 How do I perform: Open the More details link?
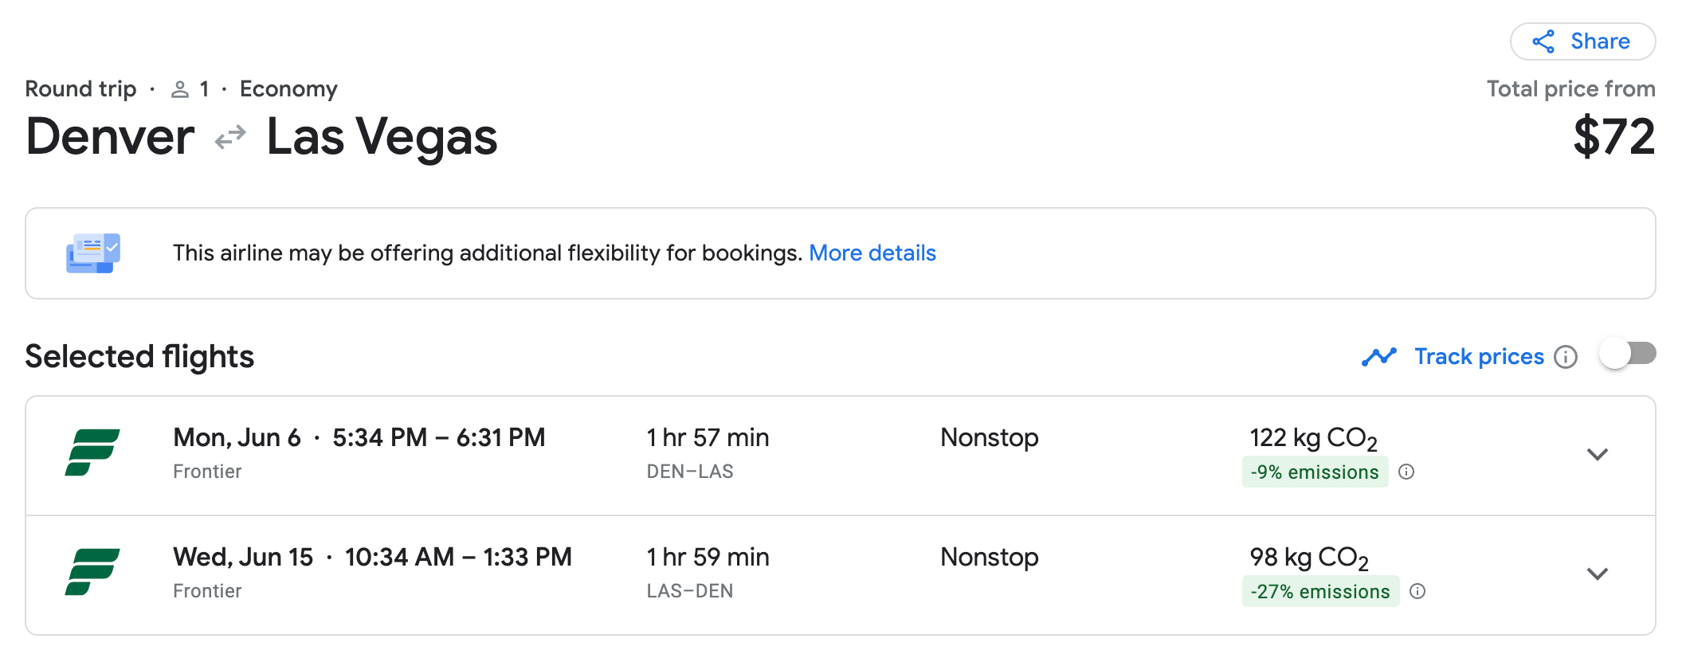pyautogui.click(x=872, y=253)
